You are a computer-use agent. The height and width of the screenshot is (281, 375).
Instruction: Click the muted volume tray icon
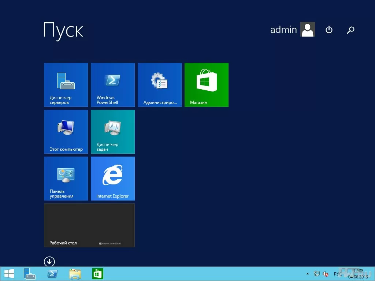[325, 274]
